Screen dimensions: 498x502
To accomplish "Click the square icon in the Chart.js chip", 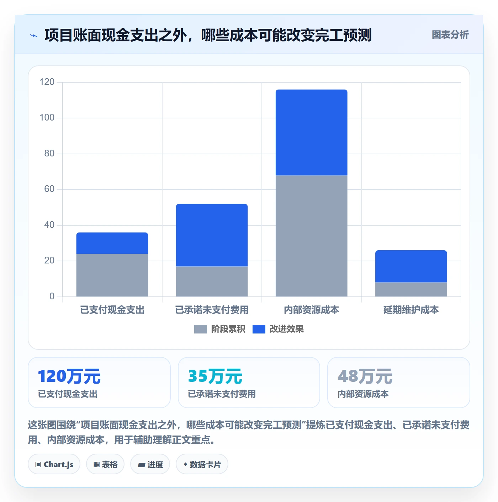I will pyautogui.click(x=38, y=465).
